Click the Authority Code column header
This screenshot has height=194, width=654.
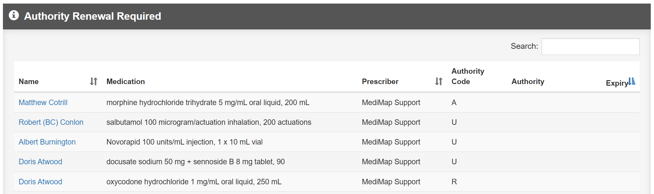pos(468,76)
